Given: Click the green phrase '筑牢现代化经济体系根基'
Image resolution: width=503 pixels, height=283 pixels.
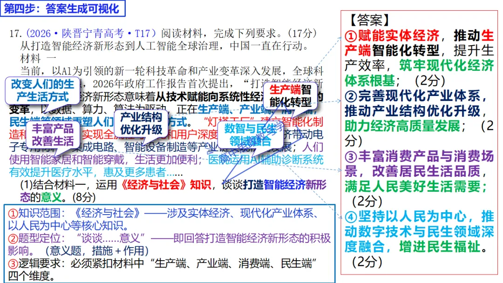Looking at the screenshot, I should (x=419, y=73).
